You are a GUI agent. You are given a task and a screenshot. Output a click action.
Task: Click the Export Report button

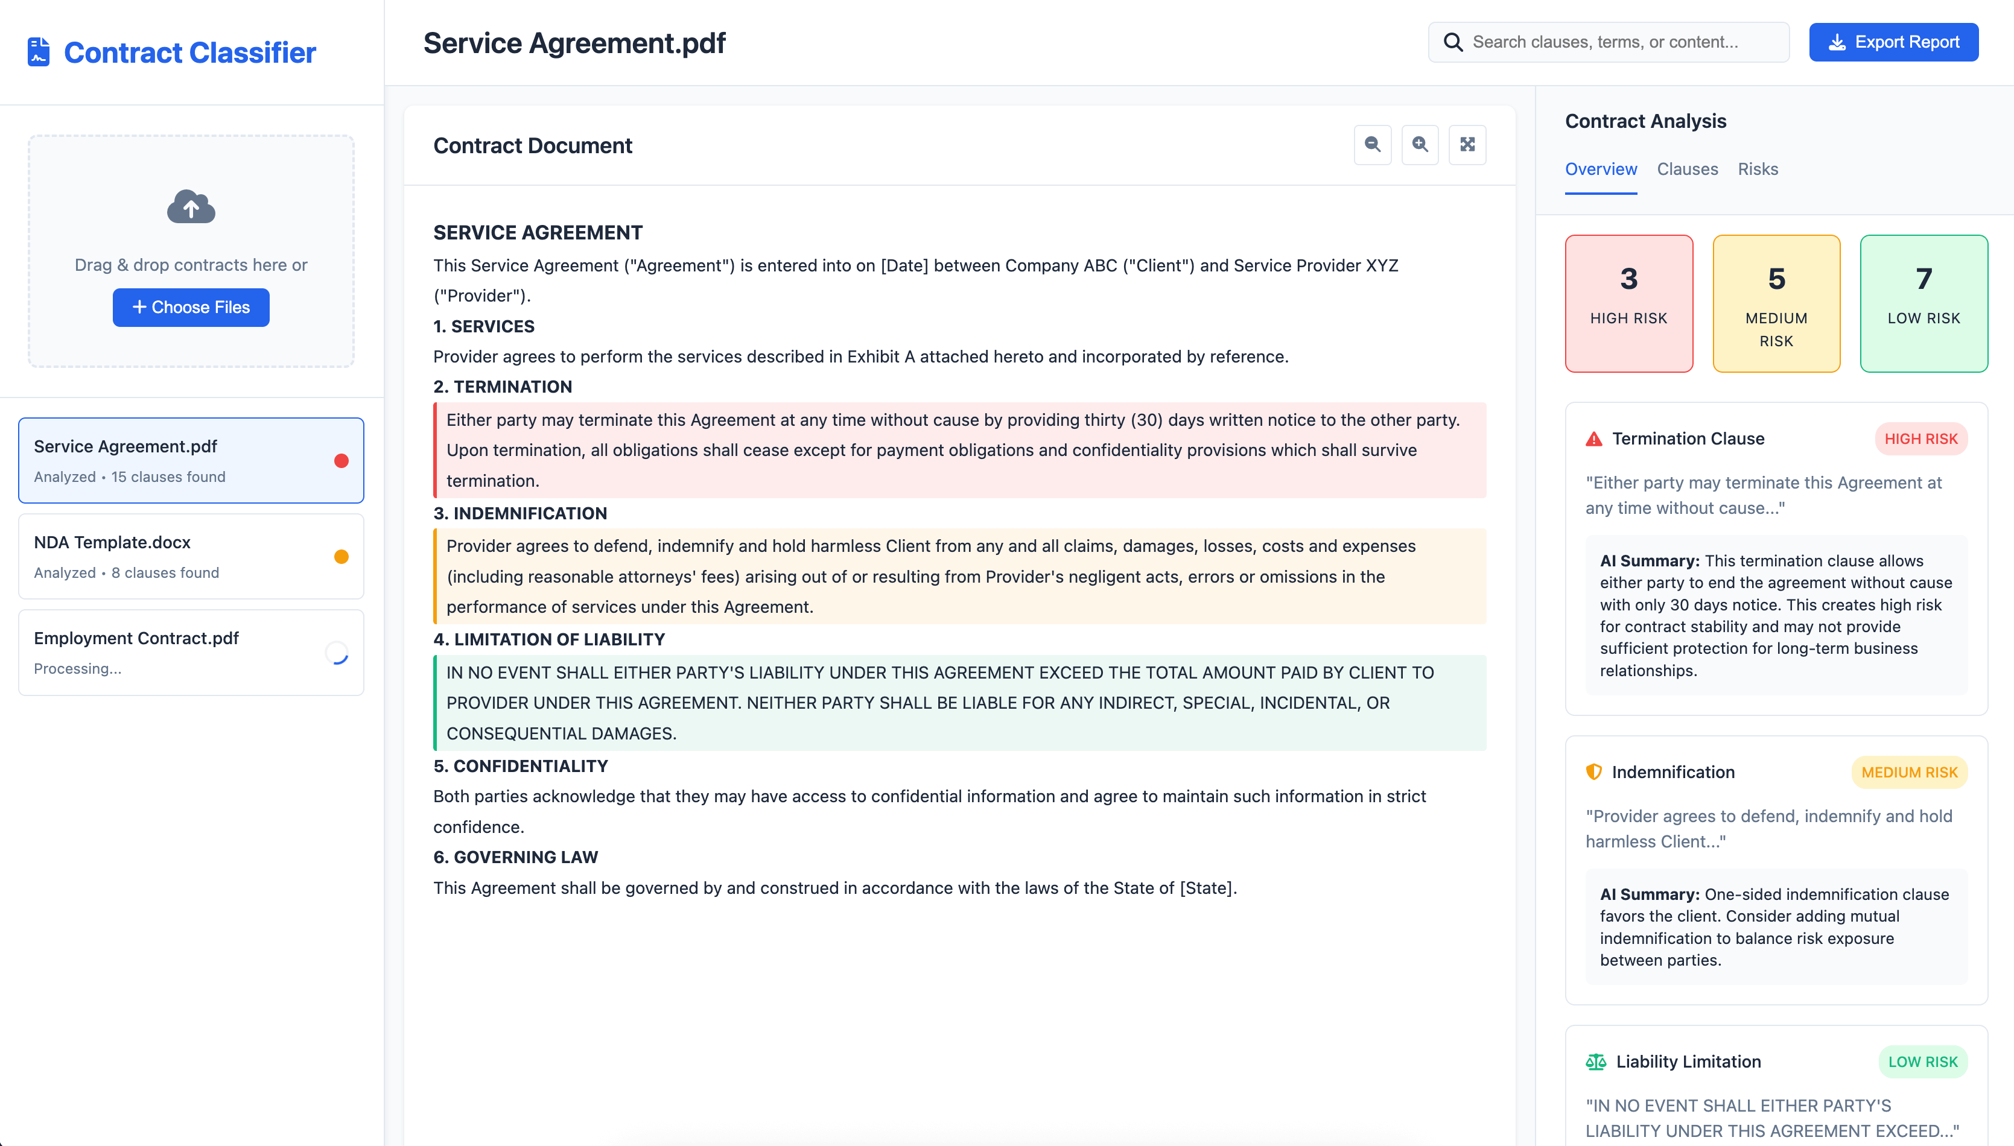[x=1893, y=42]
